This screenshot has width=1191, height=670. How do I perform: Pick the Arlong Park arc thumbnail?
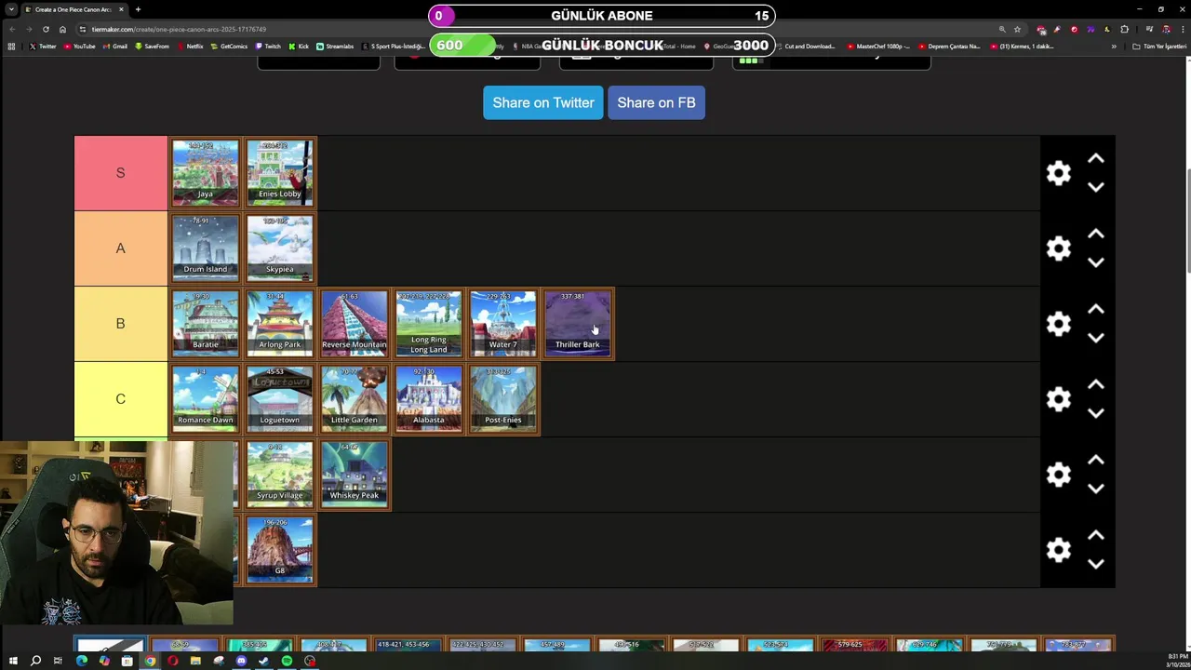coord(280,324)
